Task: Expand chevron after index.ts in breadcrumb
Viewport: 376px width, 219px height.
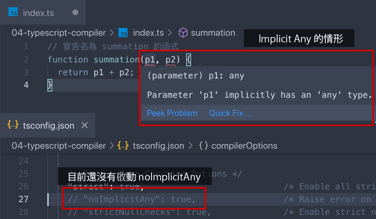Action: (170, 33)
